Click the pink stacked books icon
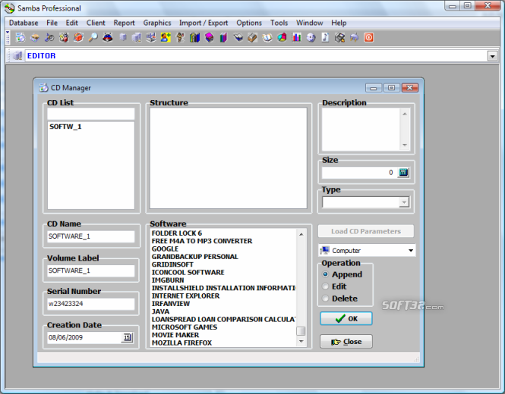 coord(209,38)
